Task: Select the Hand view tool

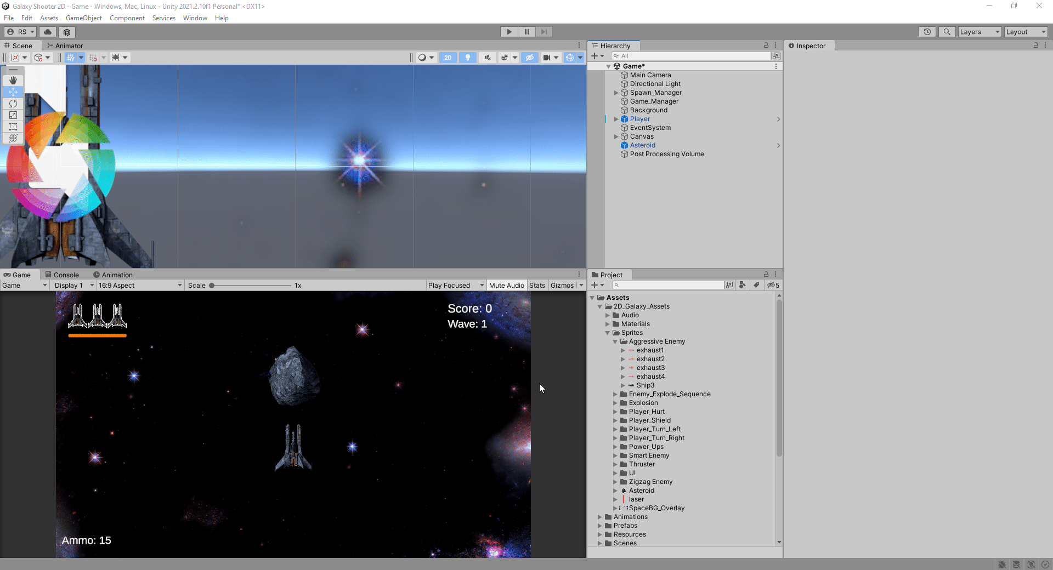Action: (x=13, y=81)
